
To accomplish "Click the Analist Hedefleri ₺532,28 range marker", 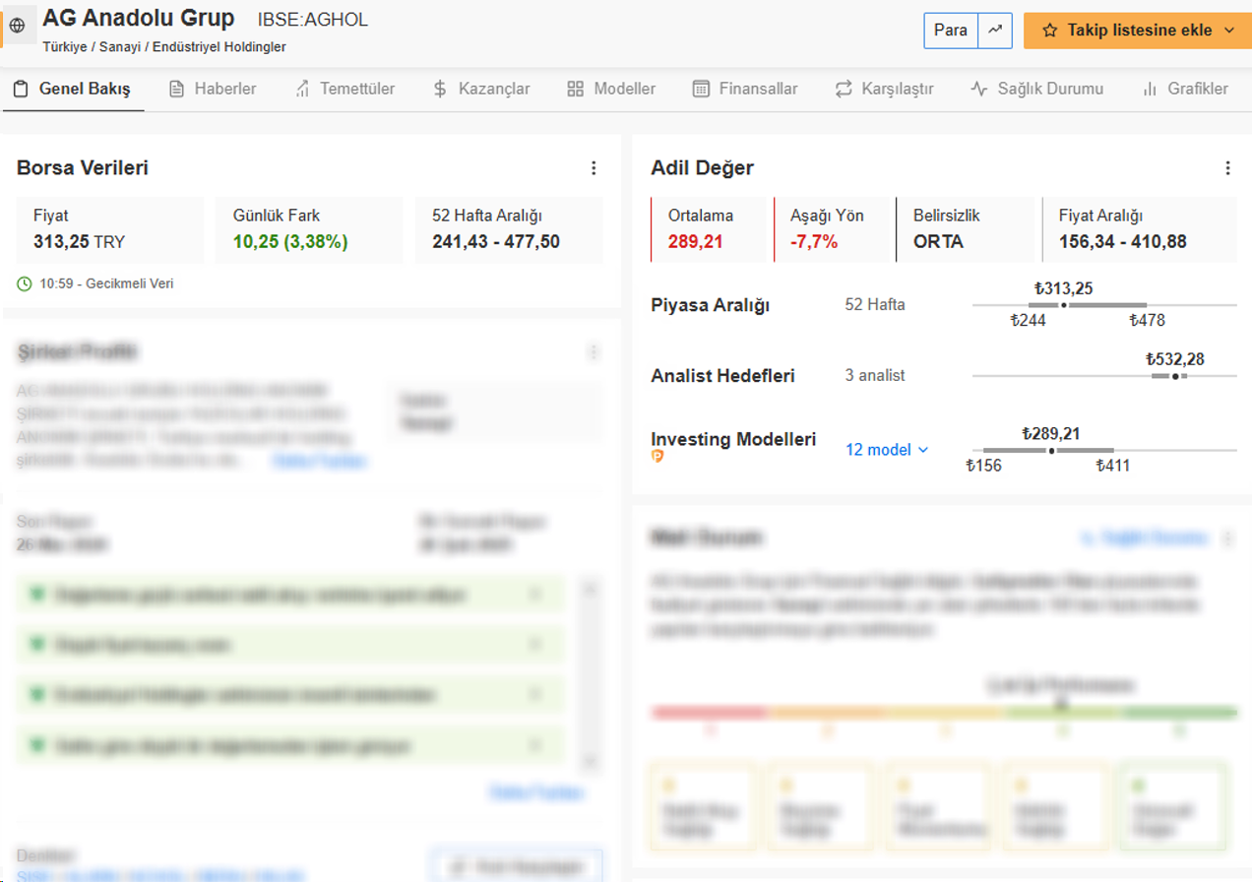I will [1175, 376].
